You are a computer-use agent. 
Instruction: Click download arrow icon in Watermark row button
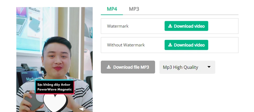pyautogui.click(x=170, y=26)
